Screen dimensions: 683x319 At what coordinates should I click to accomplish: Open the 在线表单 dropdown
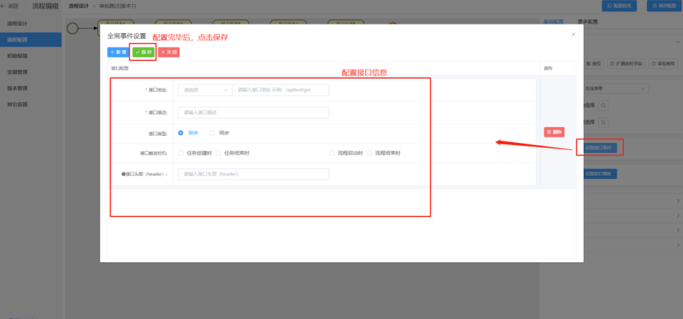coord(615,89)
